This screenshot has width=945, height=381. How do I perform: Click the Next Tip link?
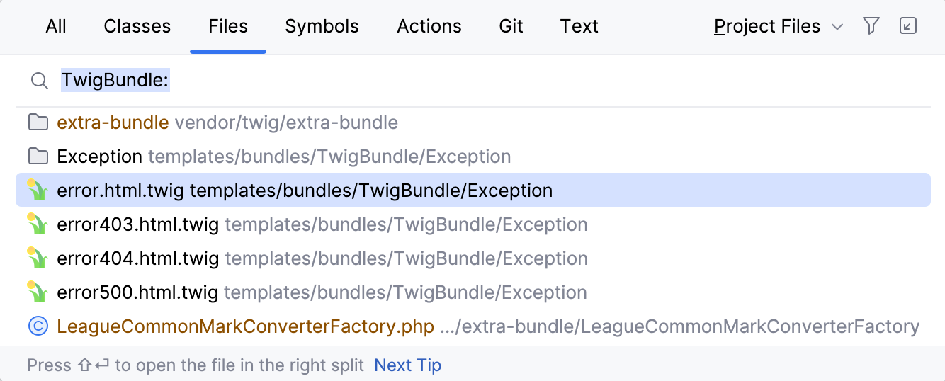[407, 365]
